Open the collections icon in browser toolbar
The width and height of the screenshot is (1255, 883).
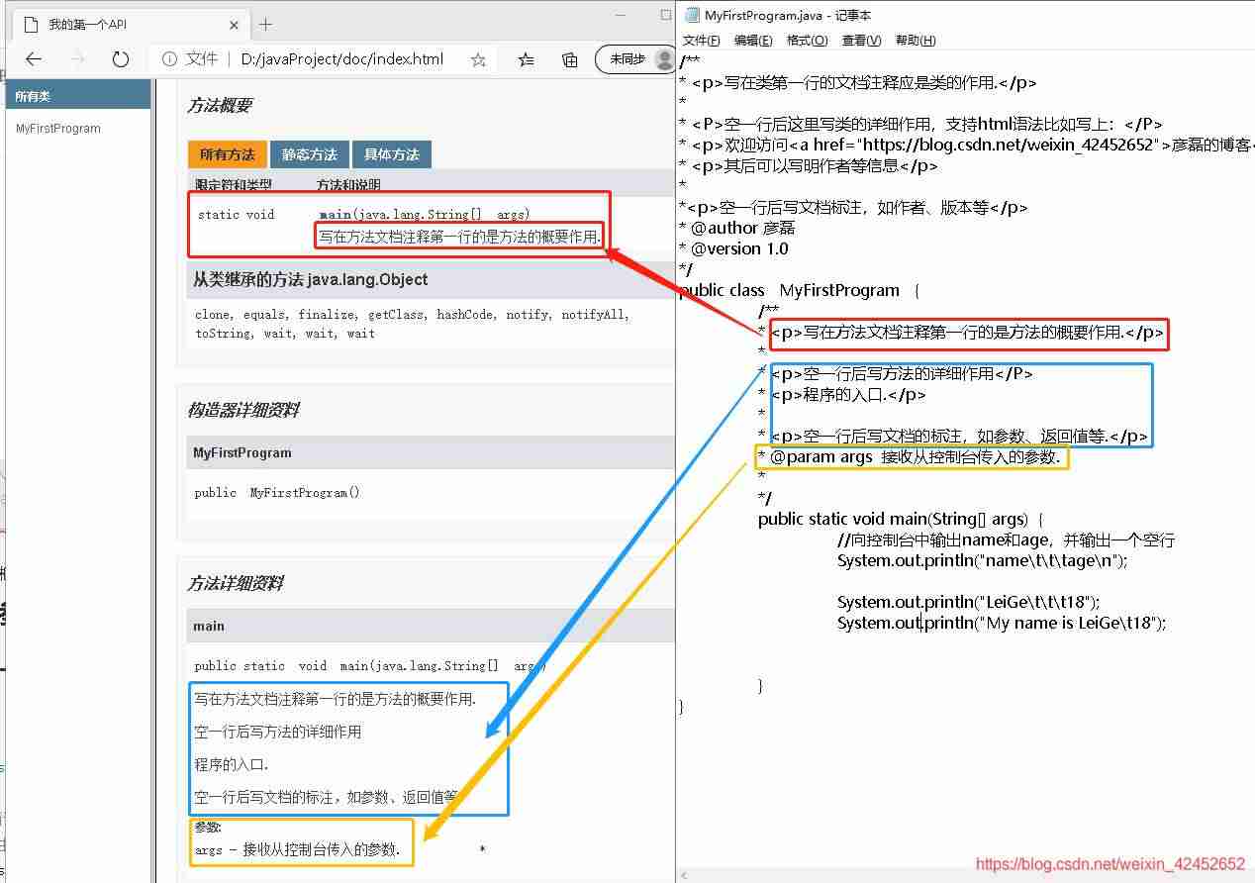570,59
